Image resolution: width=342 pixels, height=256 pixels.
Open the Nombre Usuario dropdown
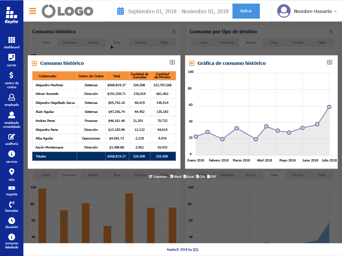pos(315,11)
